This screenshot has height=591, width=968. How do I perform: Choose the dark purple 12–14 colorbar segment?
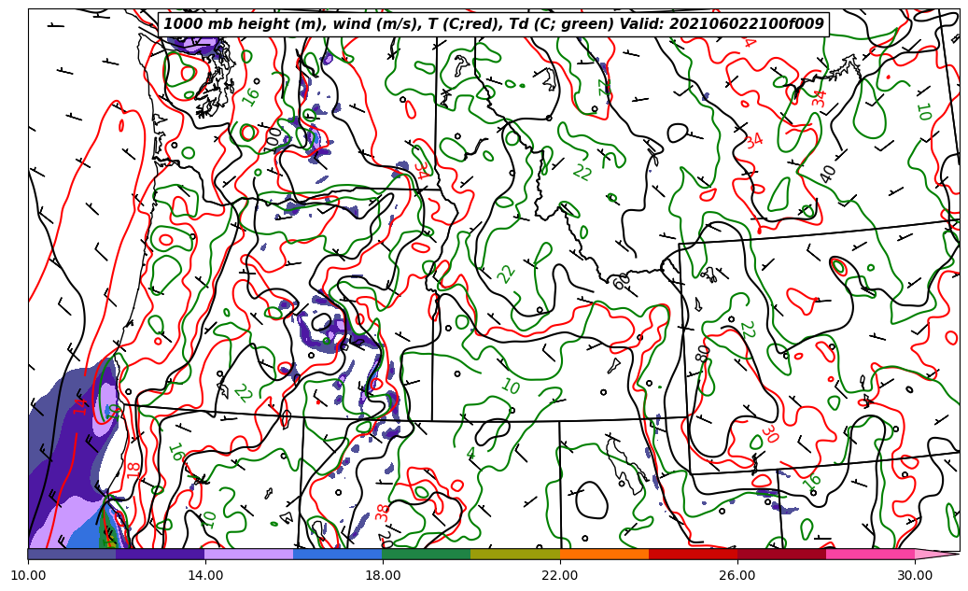coord(161,554)
